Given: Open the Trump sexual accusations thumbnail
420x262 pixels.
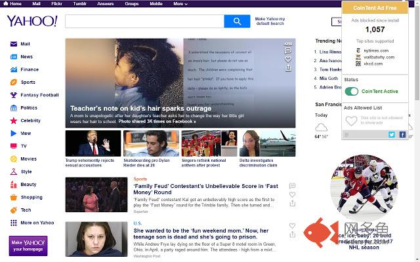Looking at the screenshot, I should (x=93, y=143).
